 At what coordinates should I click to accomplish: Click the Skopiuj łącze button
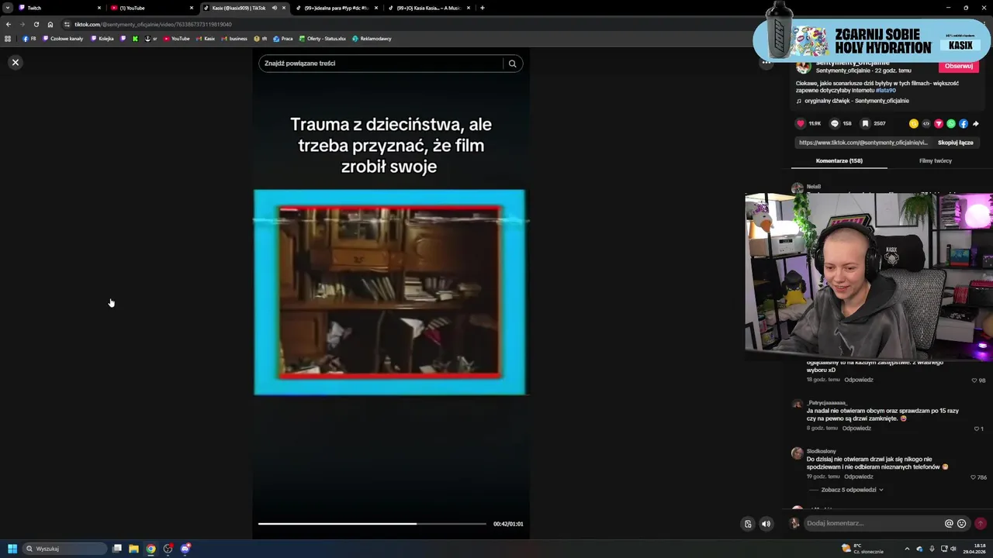(x=955, y=143)
